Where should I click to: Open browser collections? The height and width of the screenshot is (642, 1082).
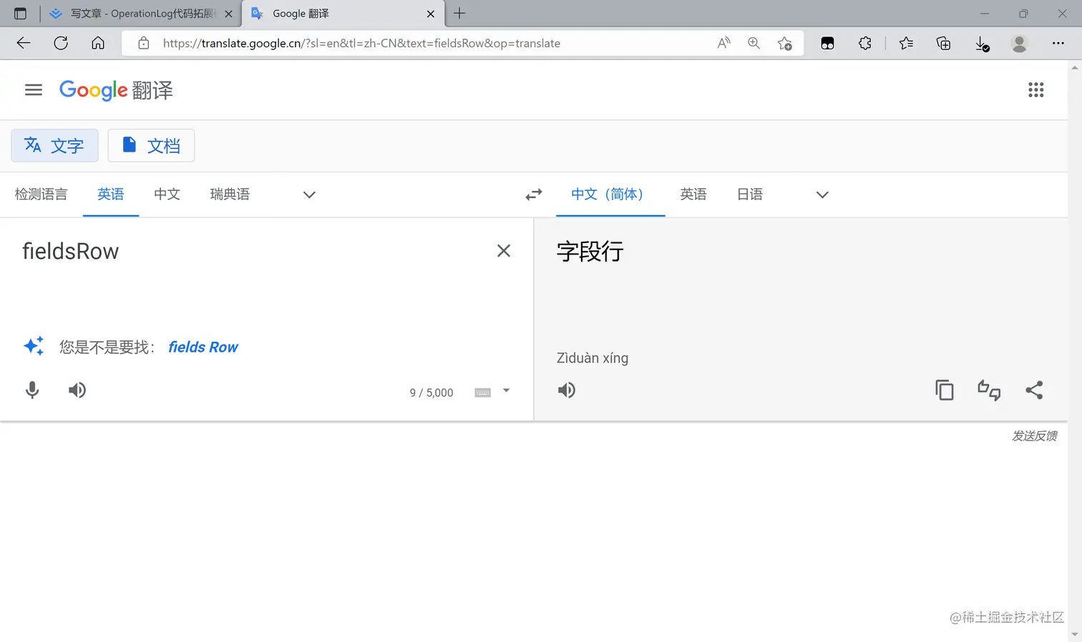[x=943, y=43]
